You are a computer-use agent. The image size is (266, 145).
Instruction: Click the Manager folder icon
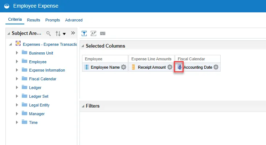(x=24, y=113)
